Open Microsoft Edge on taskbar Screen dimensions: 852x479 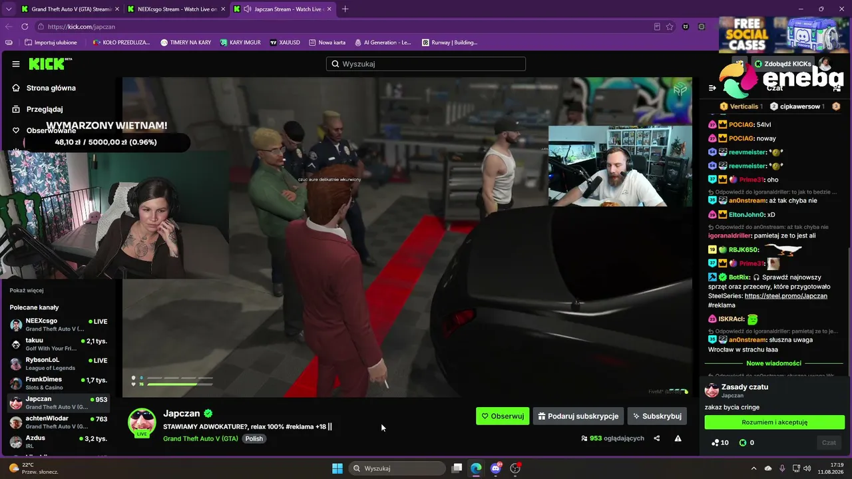pos(476,468)
